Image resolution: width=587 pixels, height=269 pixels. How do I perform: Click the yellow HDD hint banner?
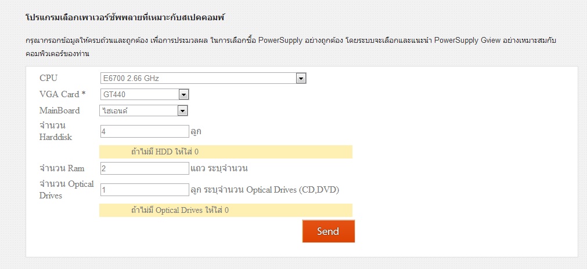click(226, 152)
